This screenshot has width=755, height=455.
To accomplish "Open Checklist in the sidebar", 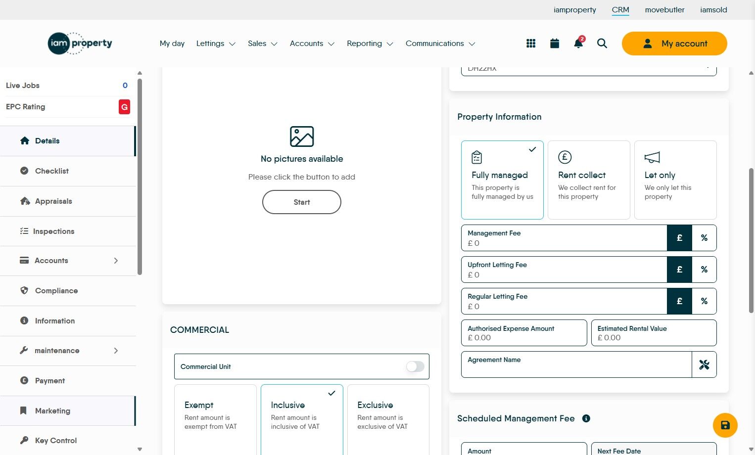I will [68, 171].
